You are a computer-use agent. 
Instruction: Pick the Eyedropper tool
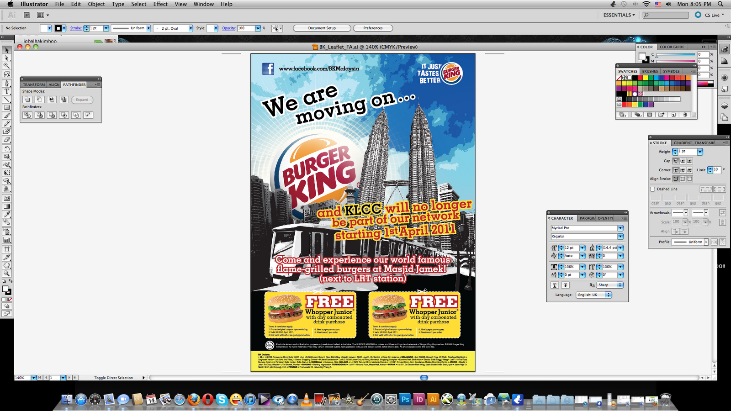click(x=7, y=215)
